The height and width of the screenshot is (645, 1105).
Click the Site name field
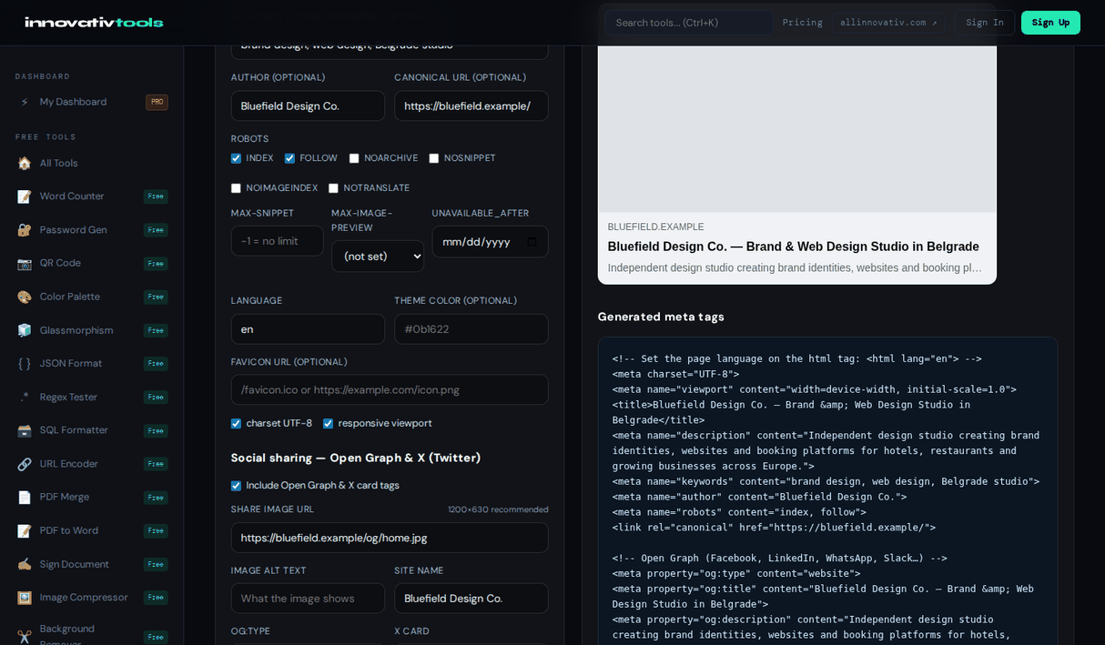[471, 599]
